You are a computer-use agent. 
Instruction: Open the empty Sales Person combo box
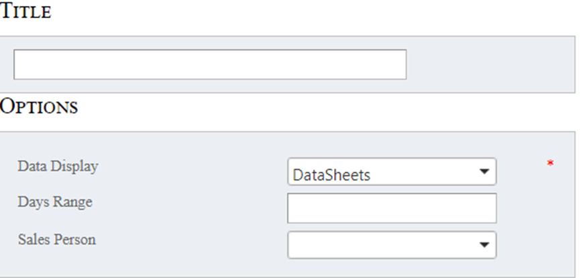coord(391,245)
